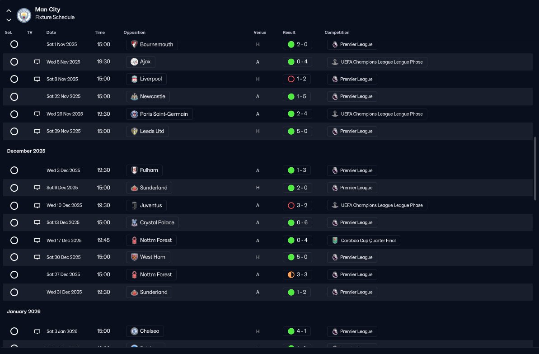The width and height of the screenshot is (539, 354).
Task: Open the West Ham 5-0 result
Action: coord(297,257)
